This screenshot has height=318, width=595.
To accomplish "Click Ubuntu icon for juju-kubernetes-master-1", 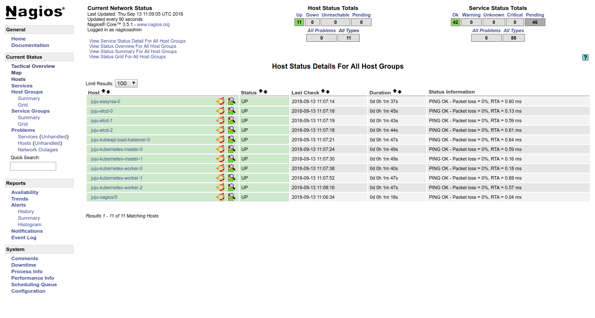I will pyautogui.click(x=220, y=159).
